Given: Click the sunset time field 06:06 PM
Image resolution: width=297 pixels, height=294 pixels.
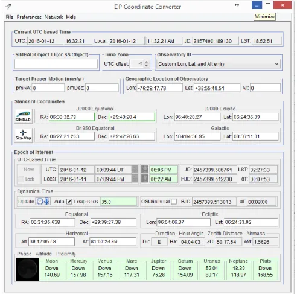Looking at the screenshot, I should 164,170.
